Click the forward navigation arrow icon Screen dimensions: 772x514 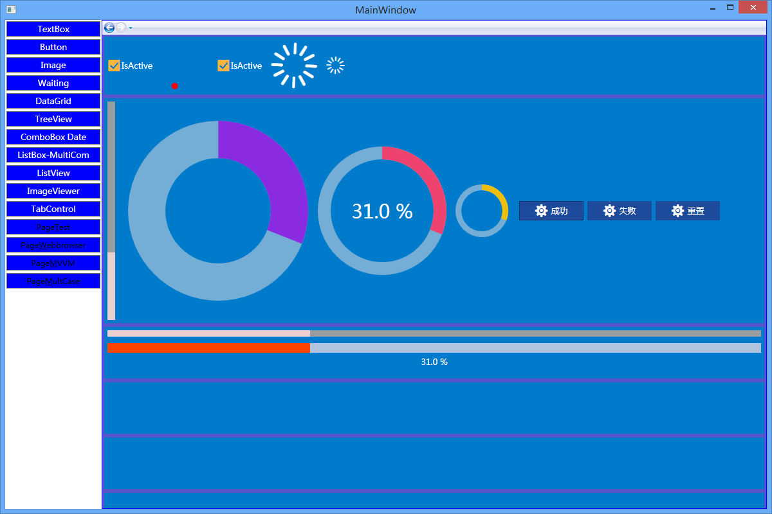click(120, 28)
